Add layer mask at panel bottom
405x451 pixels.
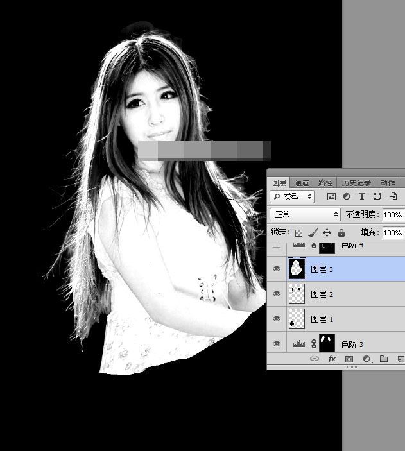[x=349, y=359]
